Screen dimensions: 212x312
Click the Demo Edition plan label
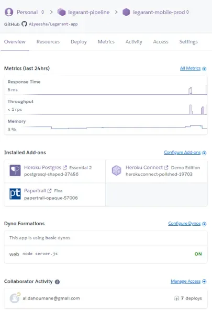[x=185, y=168]
